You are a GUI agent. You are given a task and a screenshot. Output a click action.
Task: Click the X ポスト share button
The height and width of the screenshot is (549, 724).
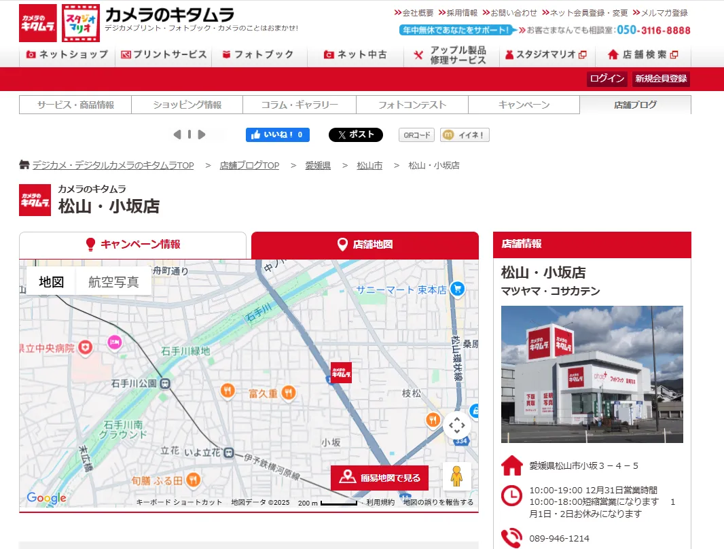(x=355, y=135)
